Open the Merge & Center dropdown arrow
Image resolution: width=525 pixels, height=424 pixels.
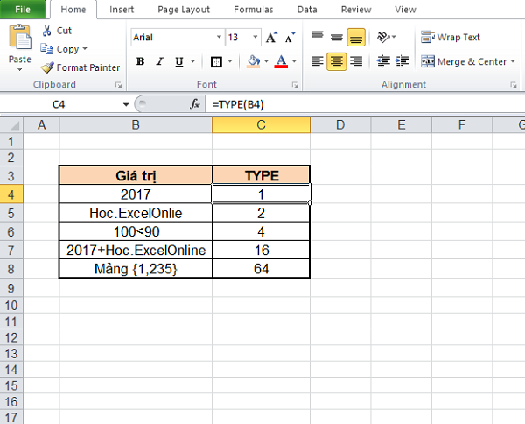point(513,61)
